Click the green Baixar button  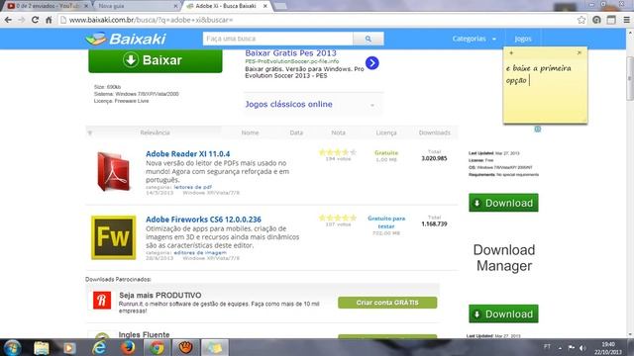click(x=156, y=60)
